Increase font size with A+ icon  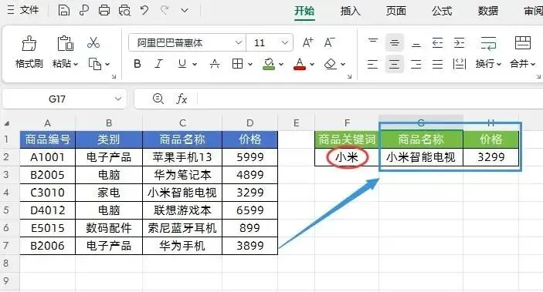(x=307, y=43)
